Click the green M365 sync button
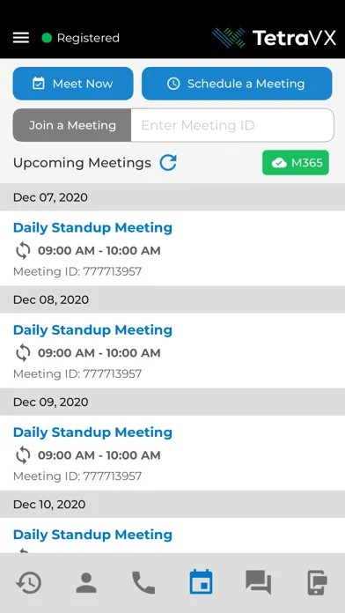Image resolution: width=345 pixels, height=613 pixels. click(296, 163)
